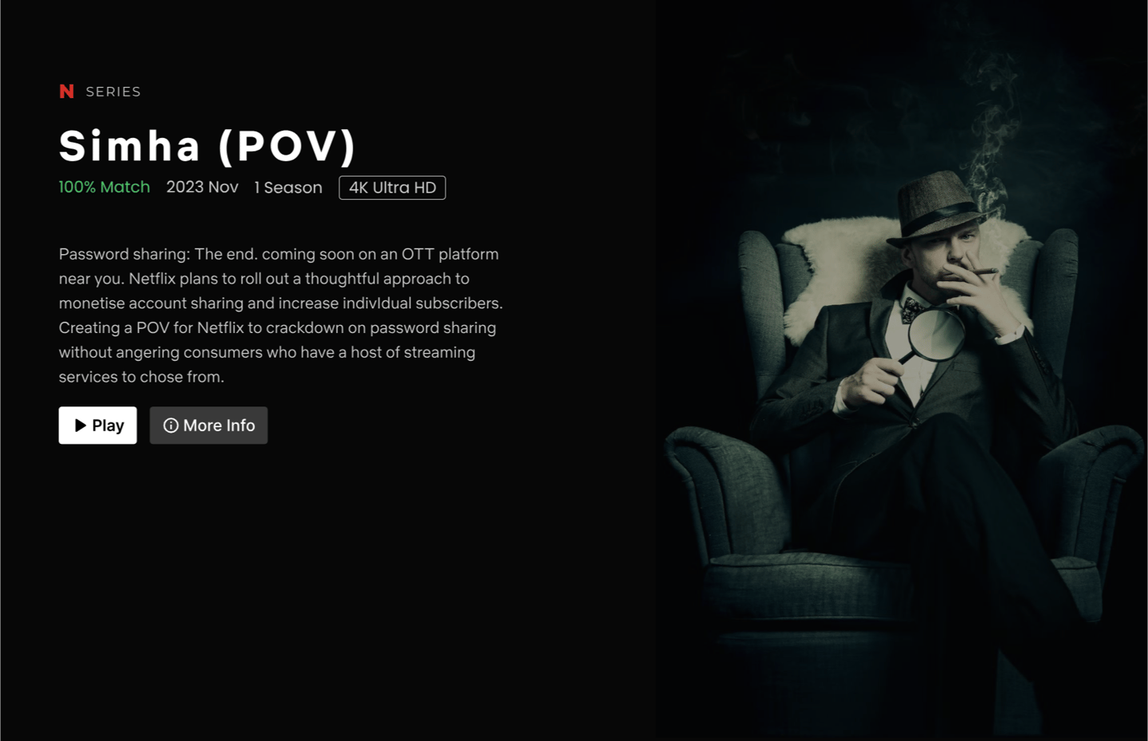Viewport: 1148px width, 741px height.
Task: Click the 100% Match label
Action: pyautogui.click(x=104, y=187)
